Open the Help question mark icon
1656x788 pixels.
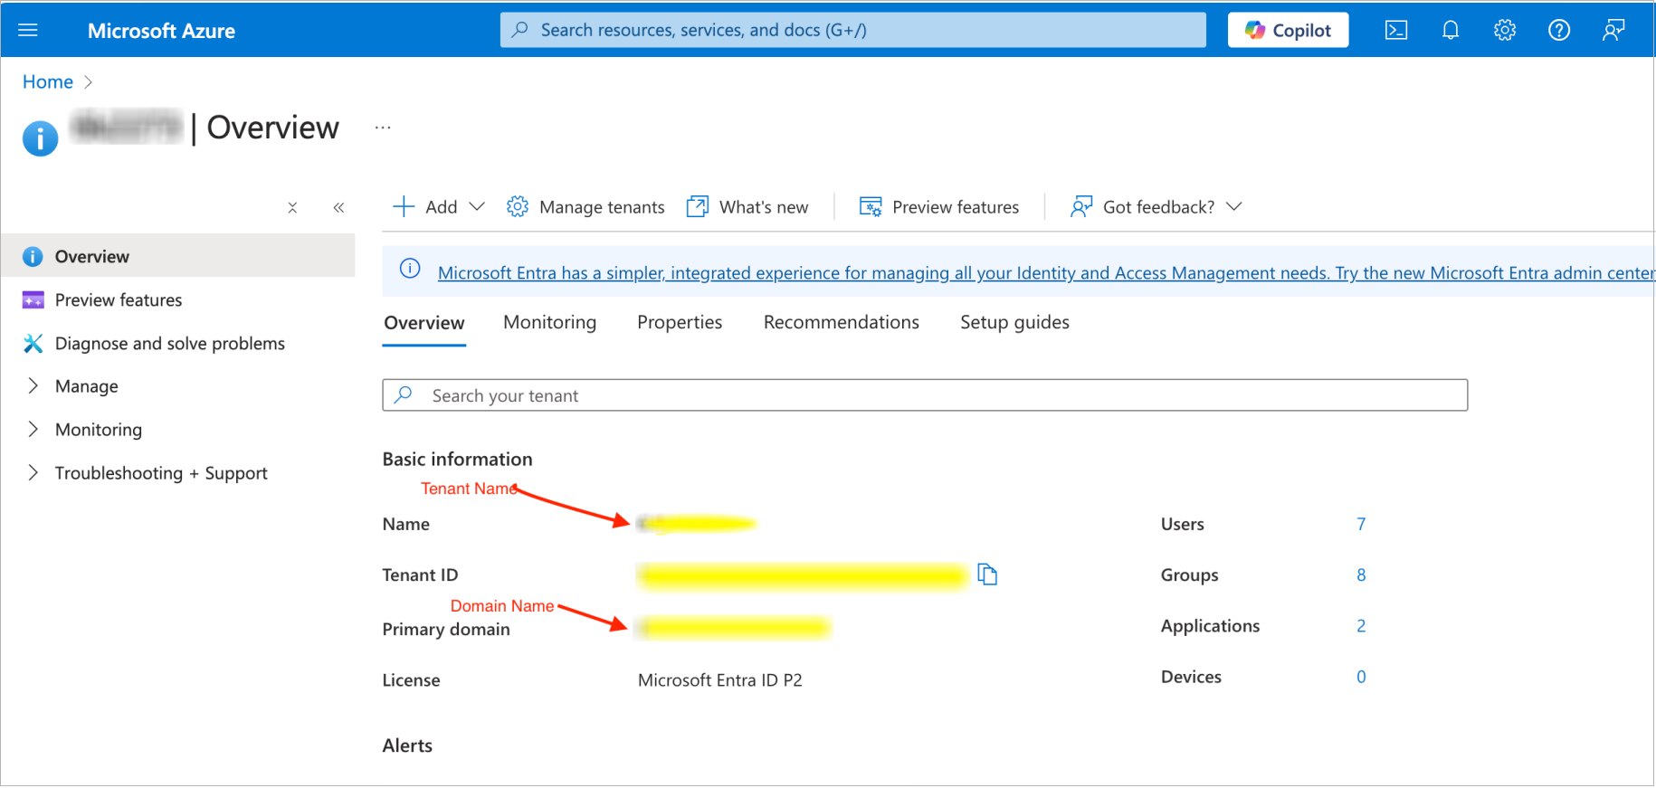click(x=1559, y=30)
